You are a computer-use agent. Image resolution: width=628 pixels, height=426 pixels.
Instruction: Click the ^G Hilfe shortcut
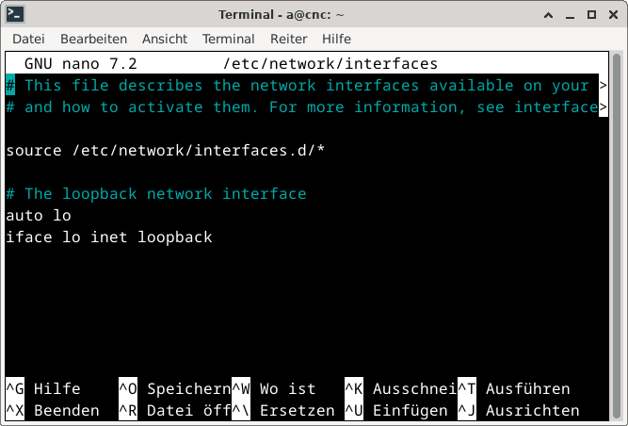(43, 388)
